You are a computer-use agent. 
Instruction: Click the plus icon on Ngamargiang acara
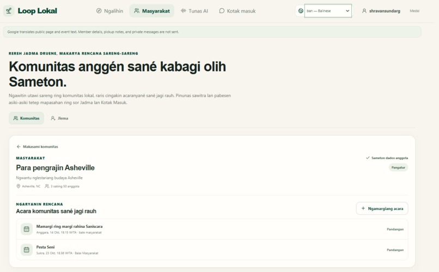coord(363,208)
